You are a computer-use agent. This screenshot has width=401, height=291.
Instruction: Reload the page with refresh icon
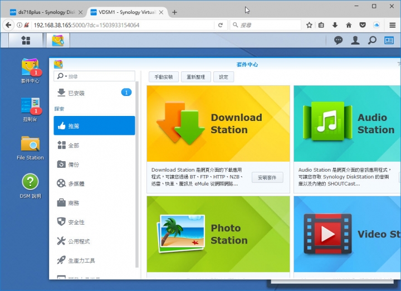(x=221, y=25)
